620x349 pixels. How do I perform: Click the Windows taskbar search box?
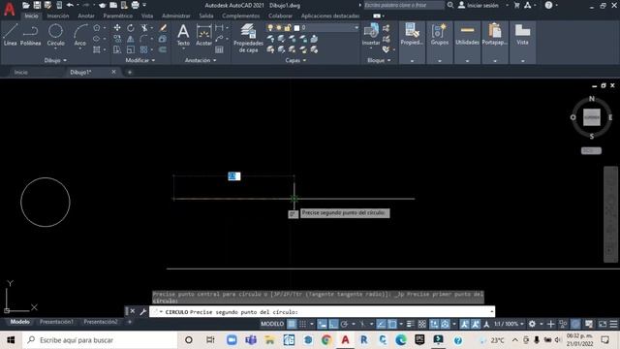click(100, 340)
